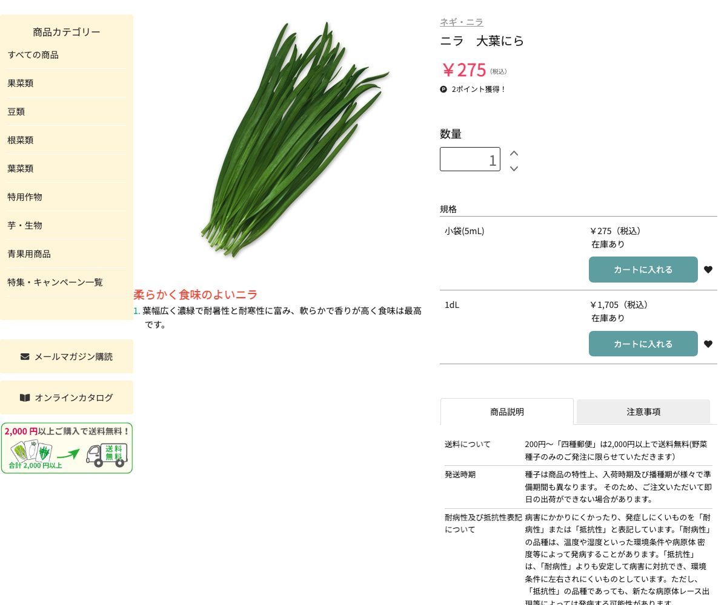
Task: Click the open-book icon for オンラインカタログ
Action: point(25,397)
